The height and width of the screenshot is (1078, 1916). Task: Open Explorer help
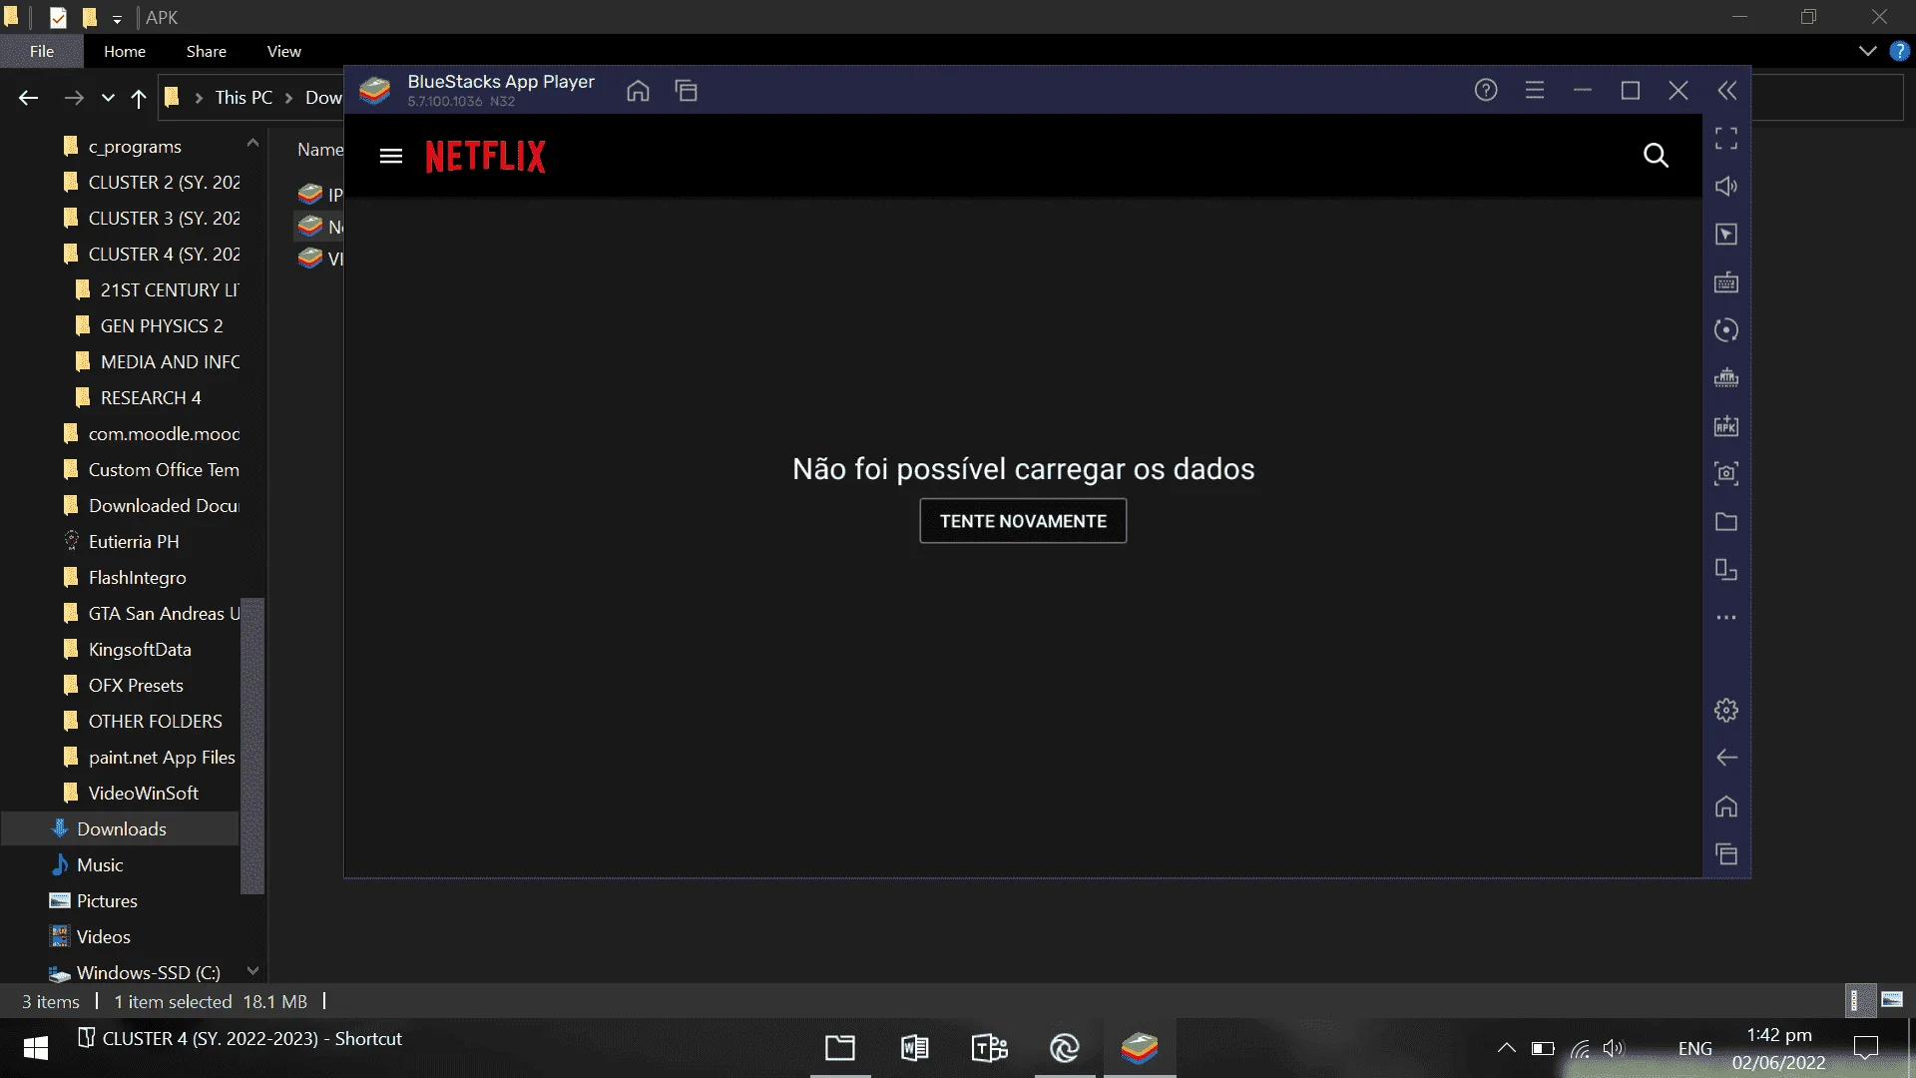[x=1900, y=51]
